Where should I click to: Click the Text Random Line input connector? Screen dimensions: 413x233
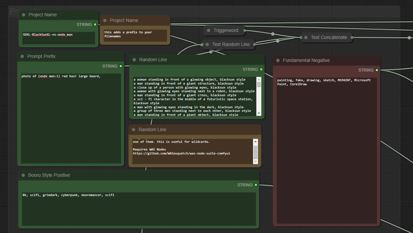click(x=203, y=44)
